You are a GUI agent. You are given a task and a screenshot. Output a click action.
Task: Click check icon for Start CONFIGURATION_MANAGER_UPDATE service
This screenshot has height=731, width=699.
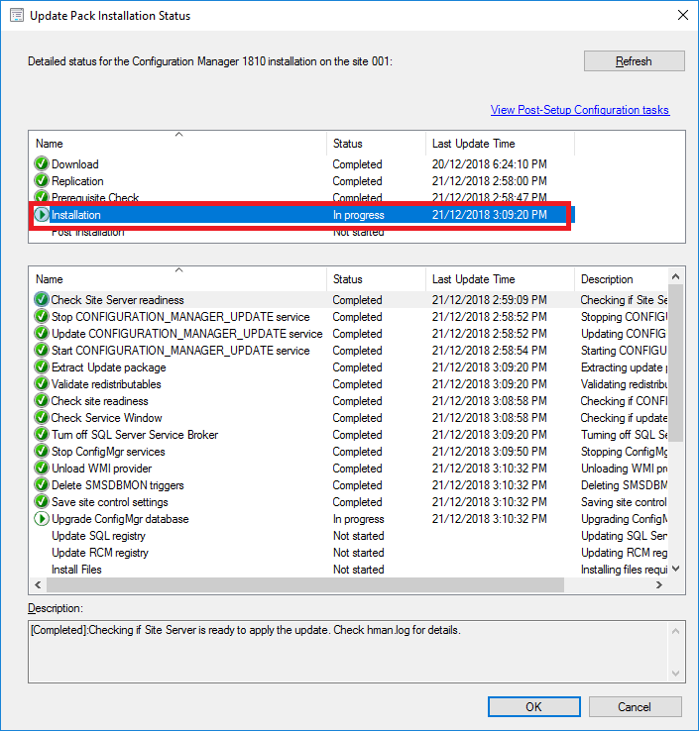[42, 350]
